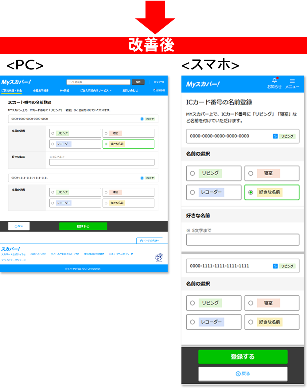Click PC card number 0000-0000-0000-0000-0000
This screenshot has width=307, height=390.
tap(30, 119)
